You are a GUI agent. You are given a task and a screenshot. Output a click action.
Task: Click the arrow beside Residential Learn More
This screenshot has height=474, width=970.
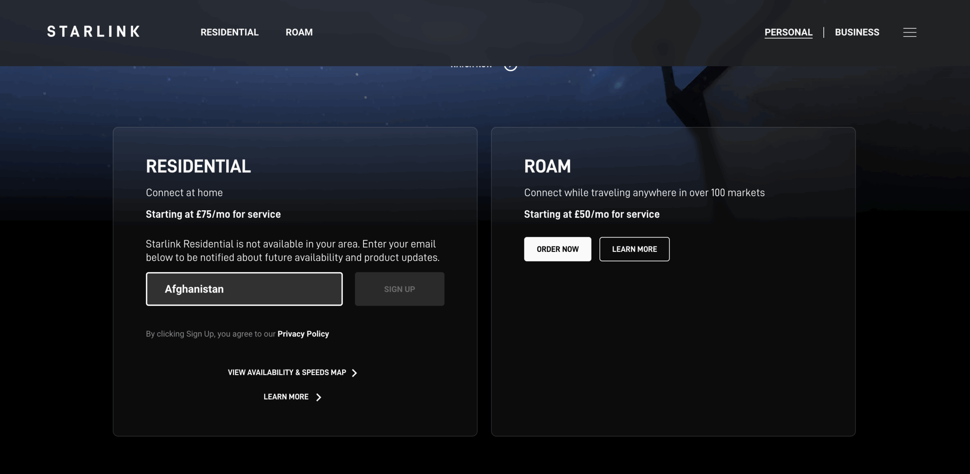[x=319, y=397]
